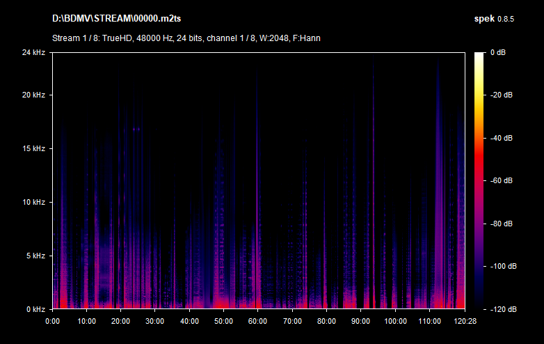Click the 0:00 time axis label

click(x=53, y=321)
